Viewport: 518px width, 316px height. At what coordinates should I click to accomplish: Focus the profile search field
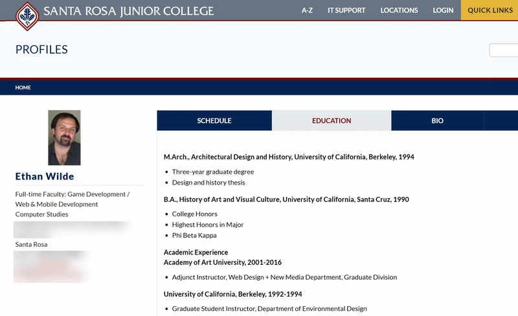point(504,51)
